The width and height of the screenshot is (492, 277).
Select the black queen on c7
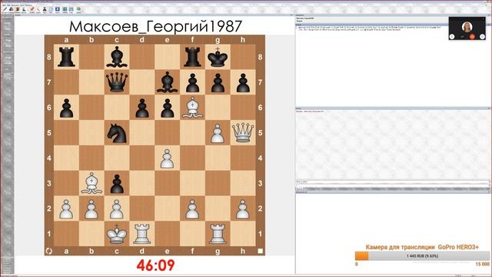point(117,82)
